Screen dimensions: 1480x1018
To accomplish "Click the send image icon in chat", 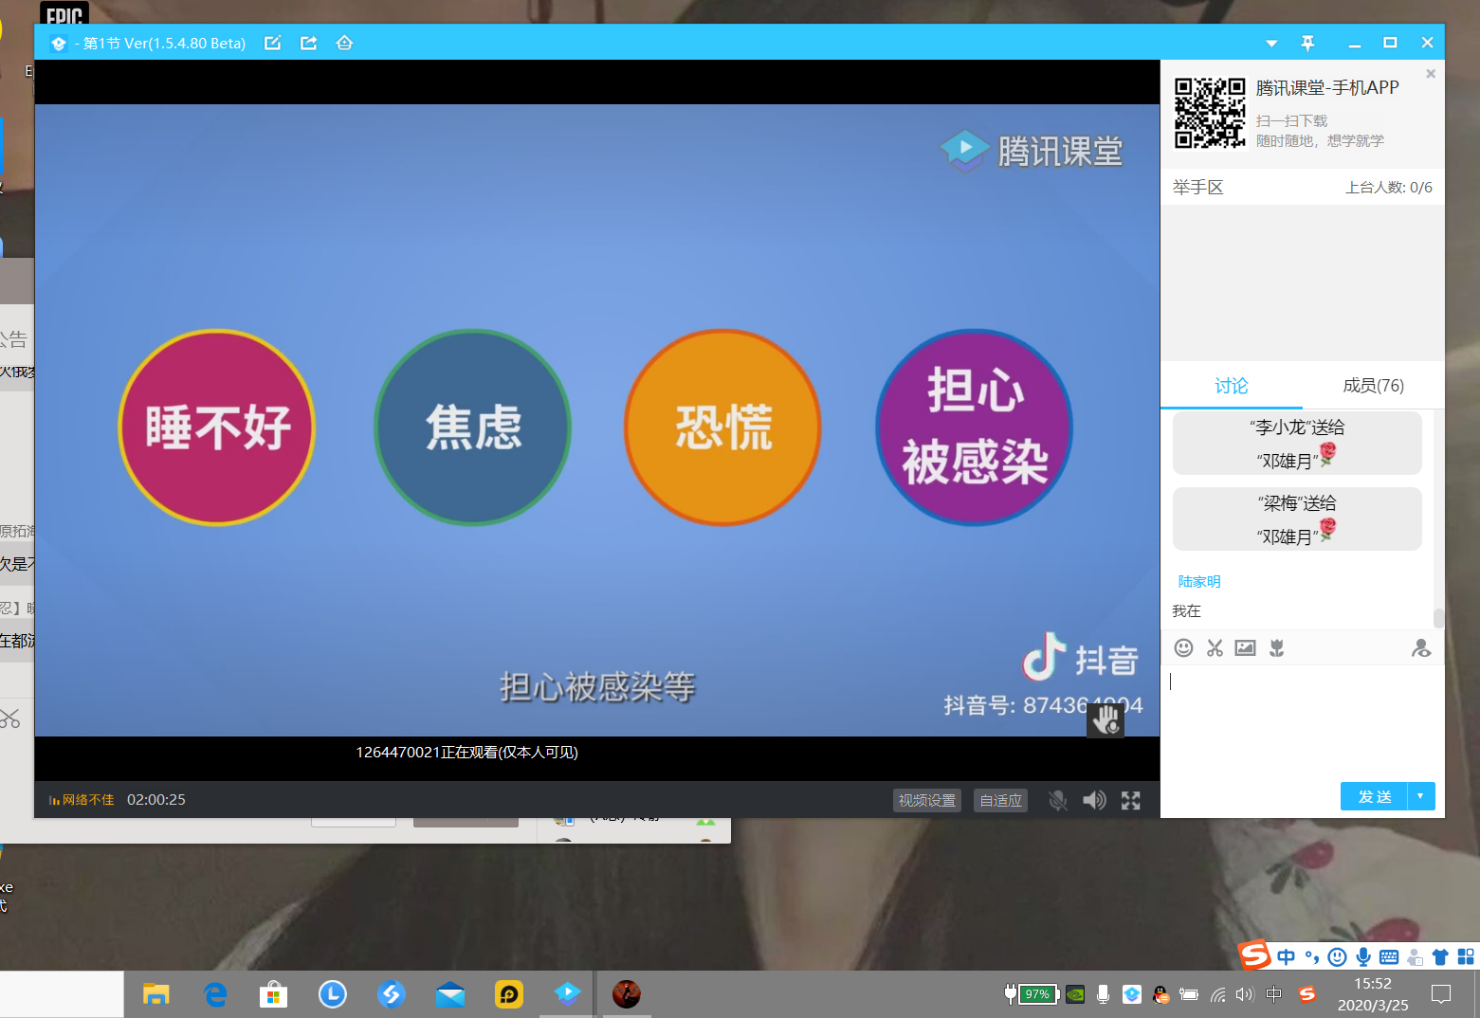I will (1246, 648).
